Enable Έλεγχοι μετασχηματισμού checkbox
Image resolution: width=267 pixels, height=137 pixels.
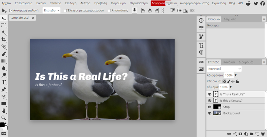65,11
